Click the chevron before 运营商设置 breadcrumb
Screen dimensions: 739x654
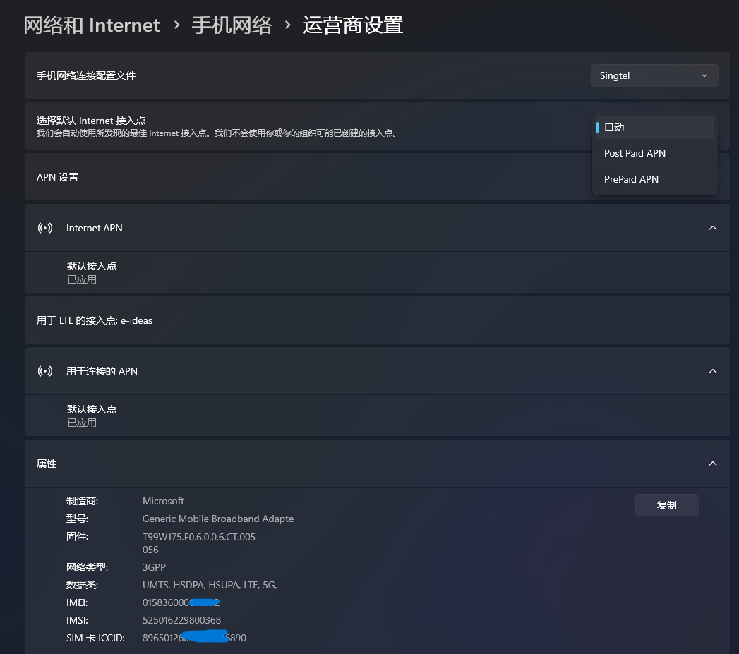287,25
